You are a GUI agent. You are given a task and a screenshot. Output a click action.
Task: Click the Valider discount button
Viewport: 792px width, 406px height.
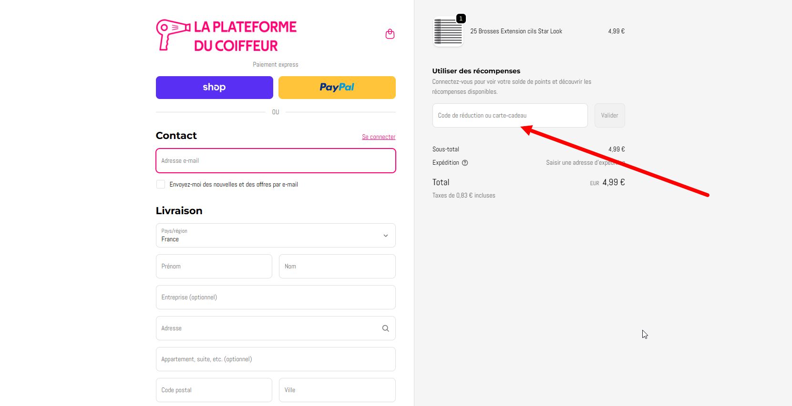[609, 116]
